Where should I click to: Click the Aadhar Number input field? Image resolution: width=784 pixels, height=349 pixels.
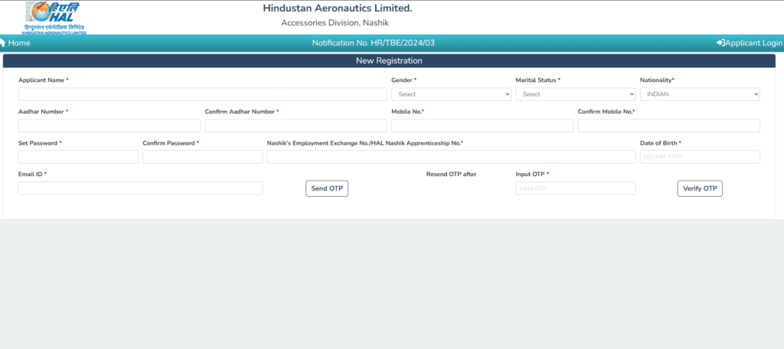(109, 126)
